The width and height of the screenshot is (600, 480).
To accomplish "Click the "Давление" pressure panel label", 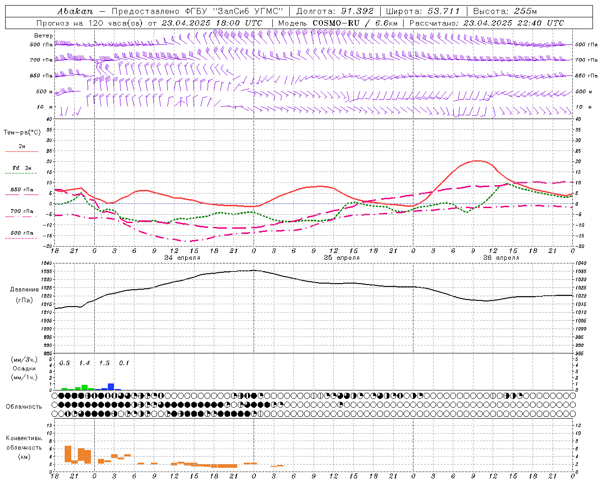I will (24, 290).
